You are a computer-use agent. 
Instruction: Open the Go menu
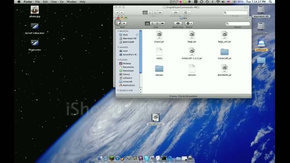62,2
